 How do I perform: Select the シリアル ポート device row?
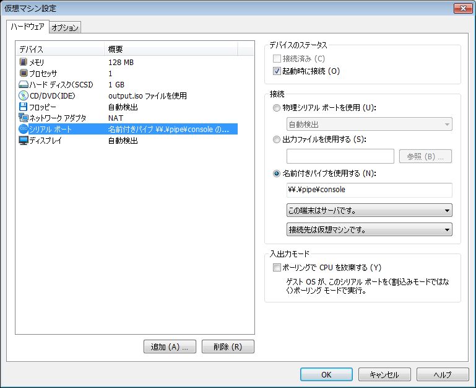[x=128, y=130]
